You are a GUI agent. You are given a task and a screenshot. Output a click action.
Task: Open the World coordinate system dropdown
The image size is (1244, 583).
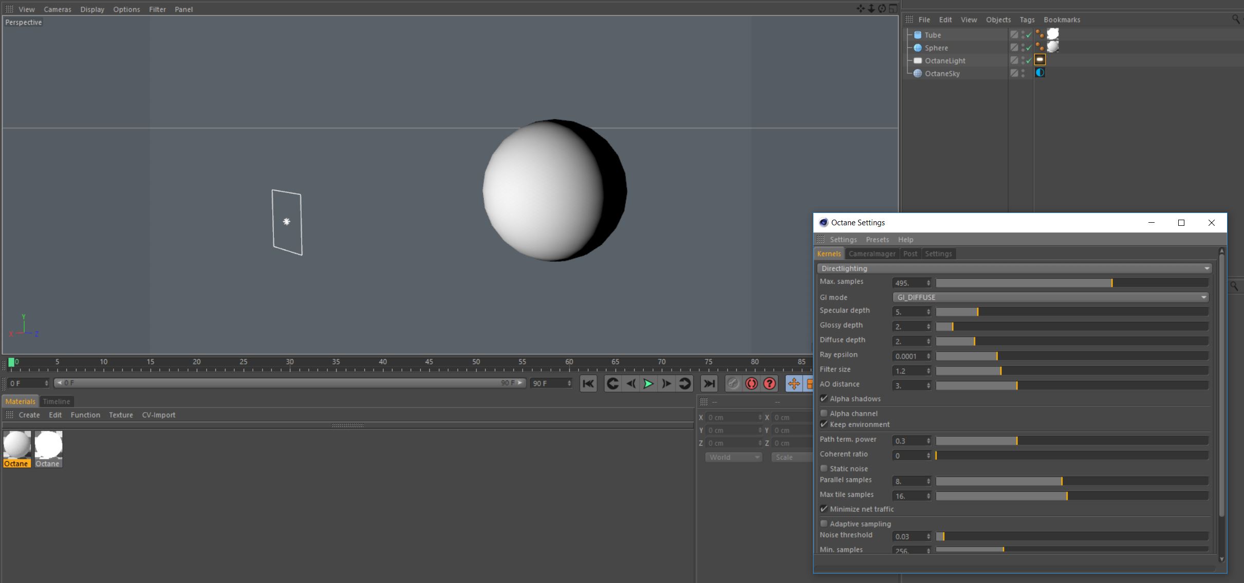click(x=733, y=457)
